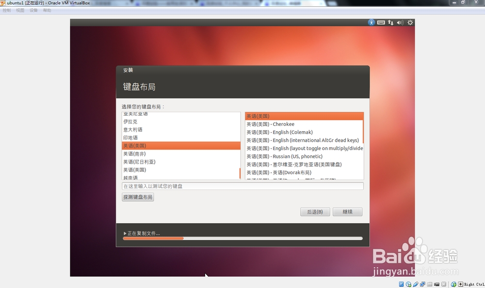This screenshot has height=288, width=485.
Task: Open the 视图 menu in VirtualBox
Action: coord(20,10)
